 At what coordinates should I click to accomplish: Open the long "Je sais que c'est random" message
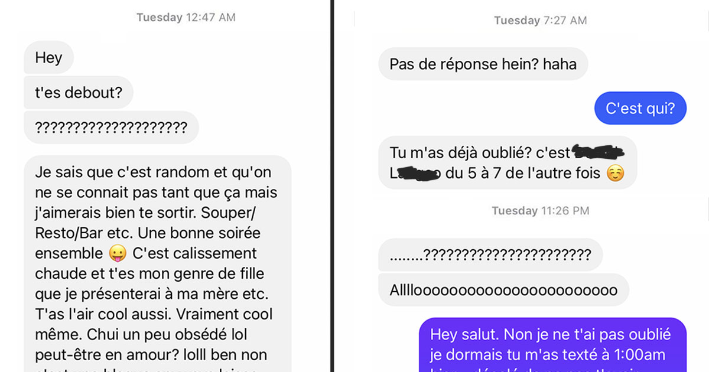click(158, 263)
